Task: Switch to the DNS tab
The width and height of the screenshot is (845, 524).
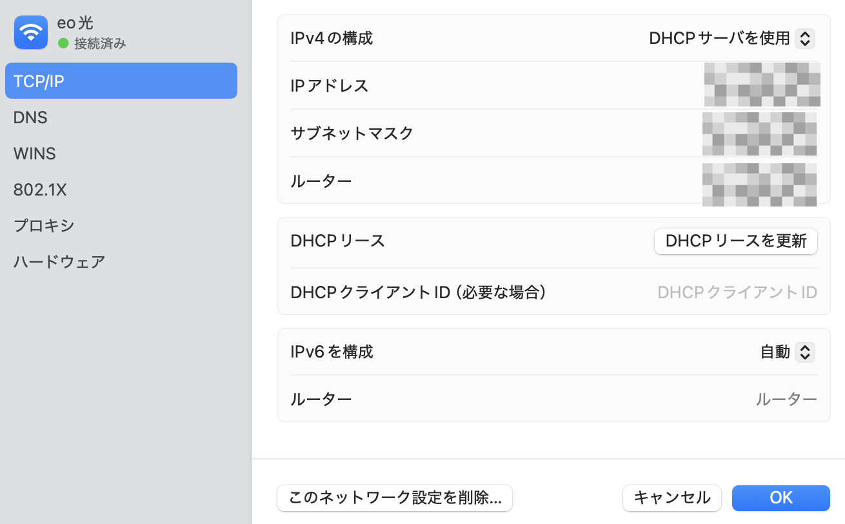Action: [30, 117]
